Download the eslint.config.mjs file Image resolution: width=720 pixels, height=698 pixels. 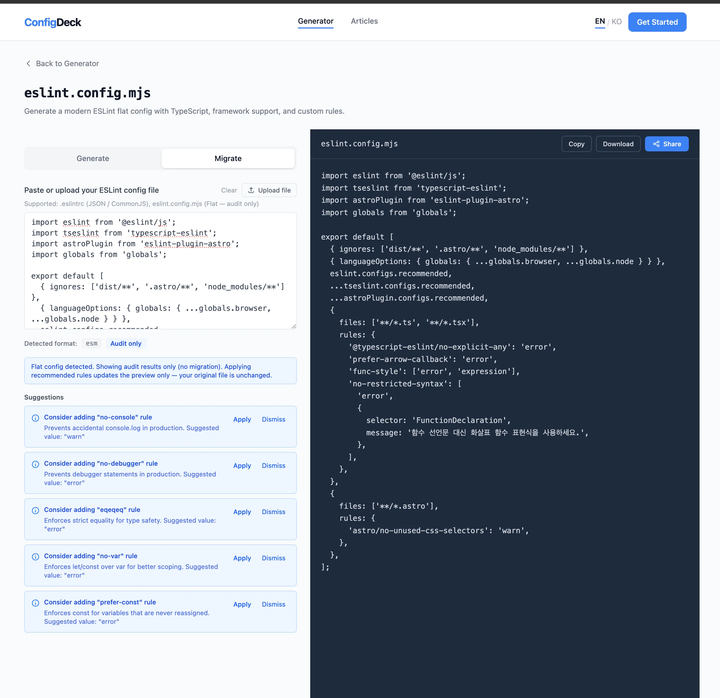coord(618,144)
